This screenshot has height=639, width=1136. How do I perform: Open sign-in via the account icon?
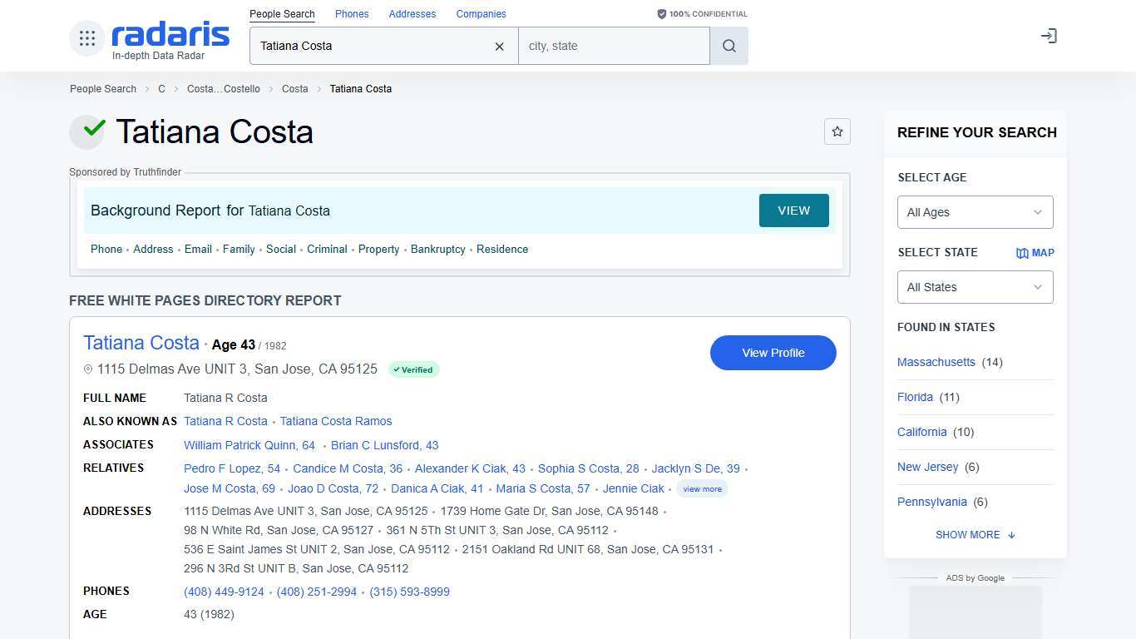(1049, 36)
